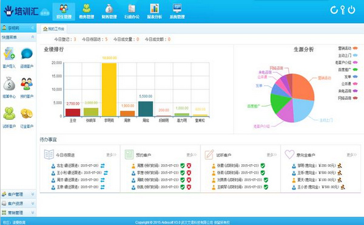Toggle 主动上门 legend entry

[348, 55]
